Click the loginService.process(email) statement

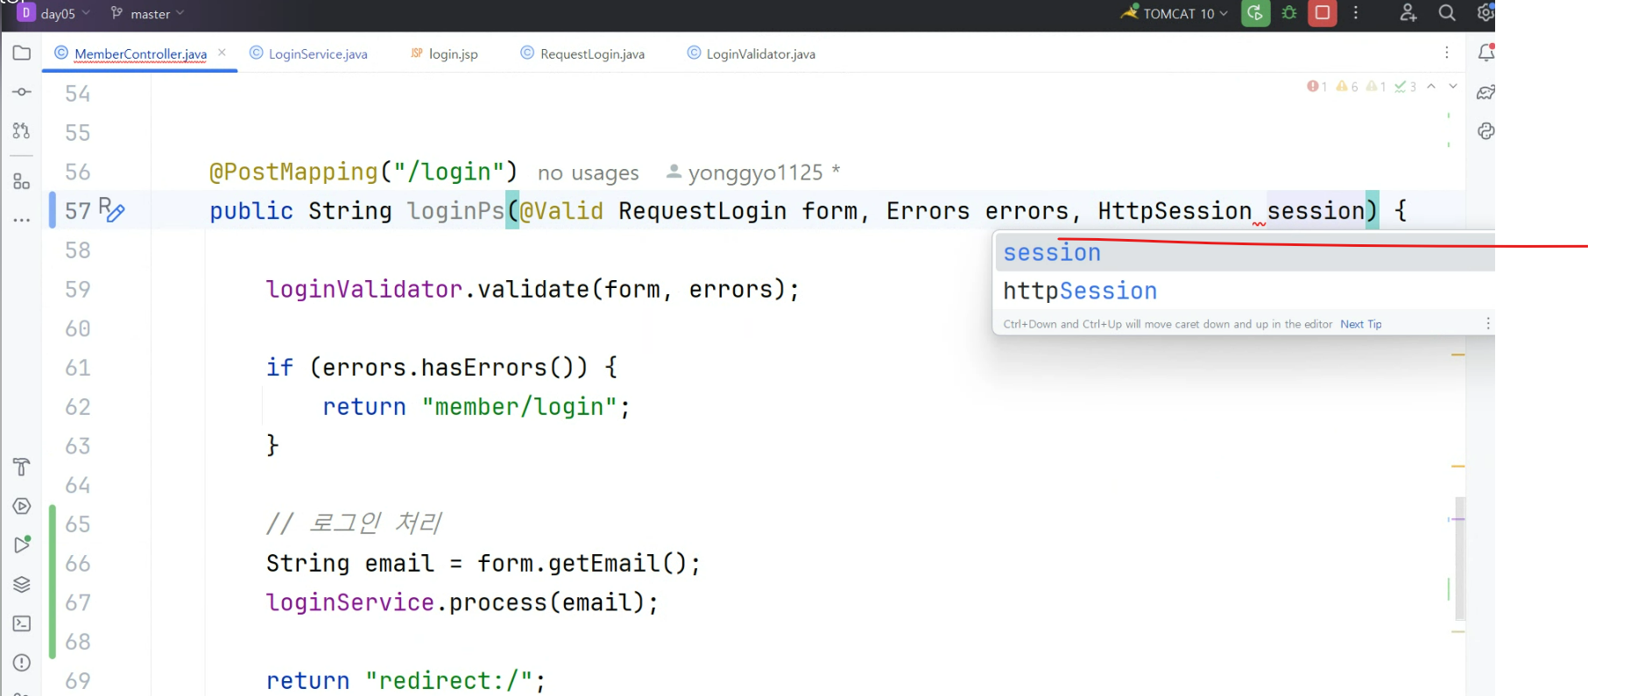coord(462,602)
